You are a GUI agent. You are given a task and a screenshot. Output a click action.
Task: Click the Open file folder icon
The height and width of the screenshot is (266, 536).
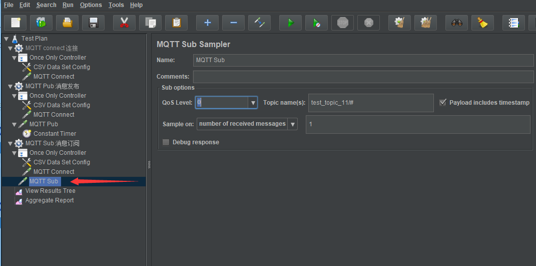tap(68, 23)
